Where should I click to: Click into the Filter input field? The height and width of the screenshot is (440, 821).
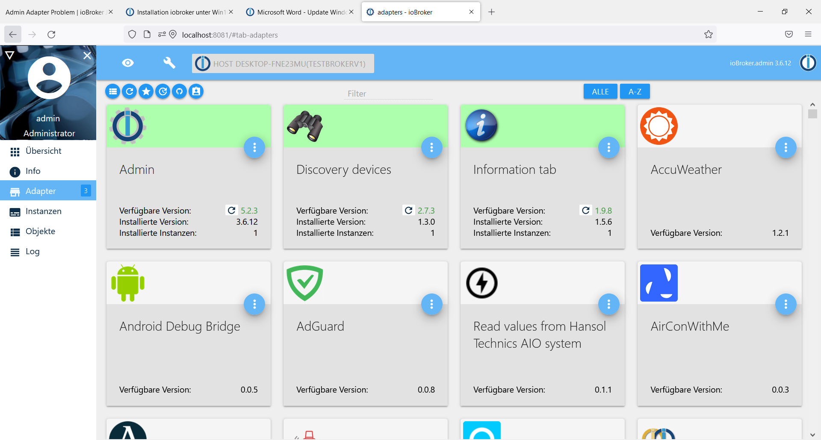[x=389, y=94]
